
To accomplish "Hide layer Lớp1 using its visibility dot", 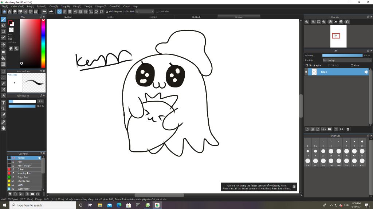I will (306, 72).
